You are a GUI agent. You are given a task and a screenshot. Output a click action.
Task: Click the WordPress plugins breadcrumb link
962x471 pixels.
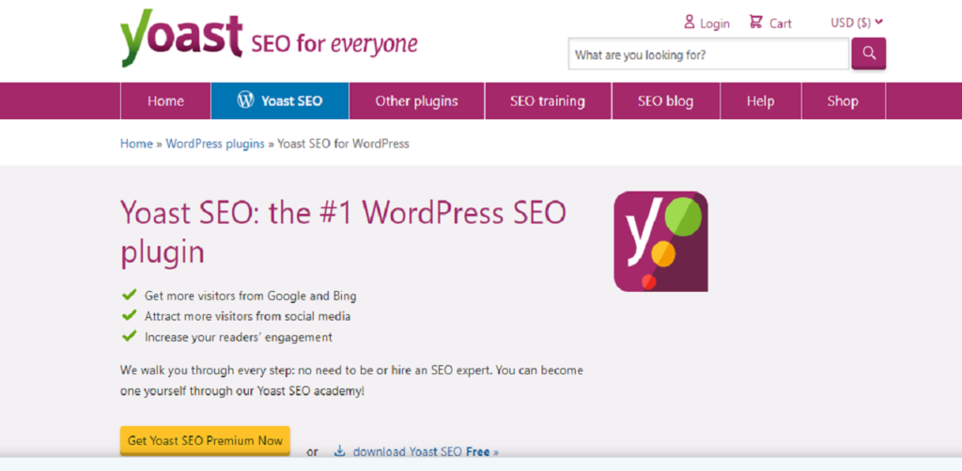(215, 144)
